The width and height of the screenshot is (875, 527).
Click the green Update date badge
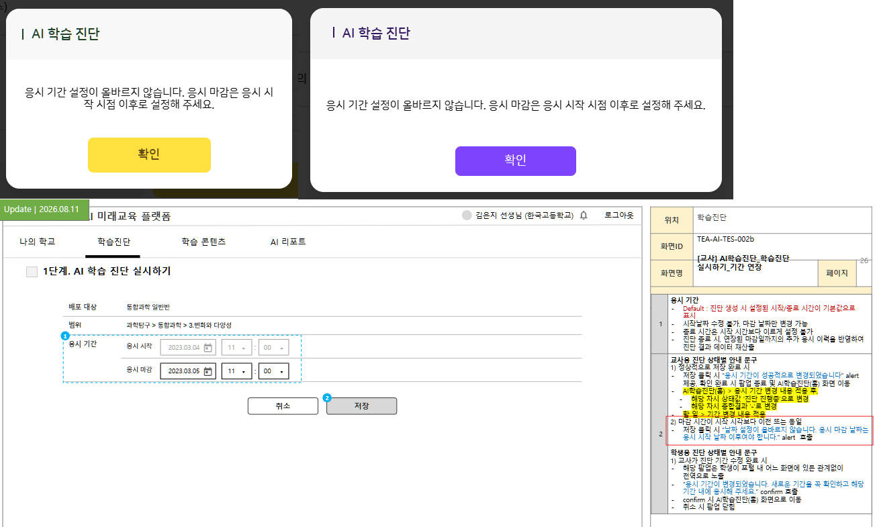coord(42,209)
